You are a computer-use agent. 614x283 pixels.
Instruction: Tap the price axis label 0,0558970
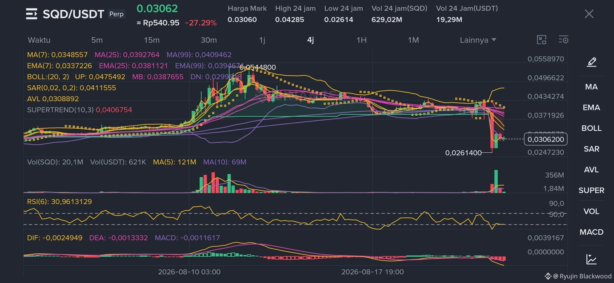546,59
